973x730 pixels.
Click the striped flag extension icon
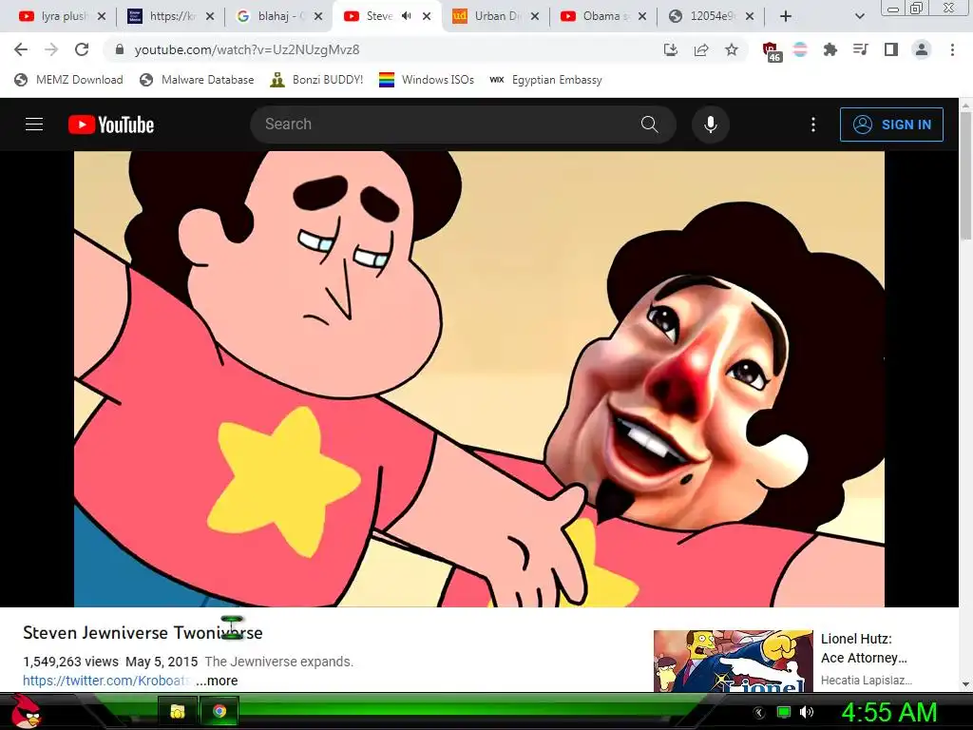click(800, 49)
